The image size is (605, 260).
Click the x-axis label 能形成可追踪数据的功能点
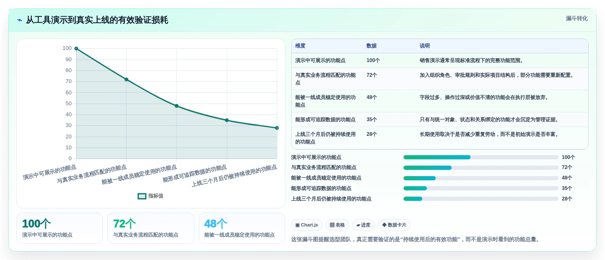195,174
